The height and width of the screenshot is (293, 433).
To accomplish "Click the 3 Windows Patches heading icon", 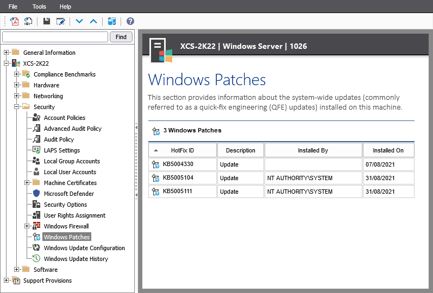I will [x=156, y=131].
